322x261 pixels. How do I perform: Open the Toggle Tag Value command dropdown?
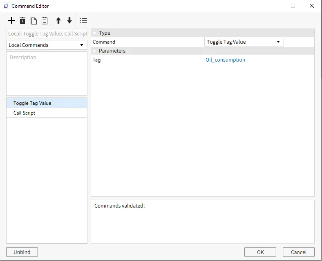click(244, 42)
